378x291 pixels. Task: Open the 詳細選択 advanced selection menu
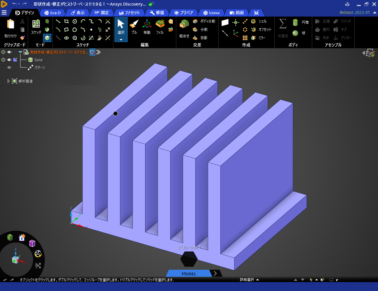pos(250,280)
